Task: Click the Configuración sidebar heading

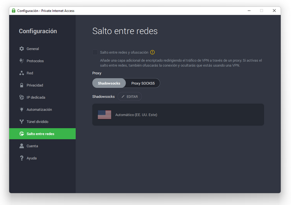Action: pos(38,31)
